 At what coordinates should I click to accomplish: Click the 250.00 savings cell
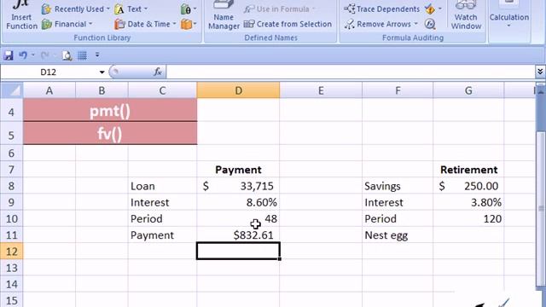point(468,186)
